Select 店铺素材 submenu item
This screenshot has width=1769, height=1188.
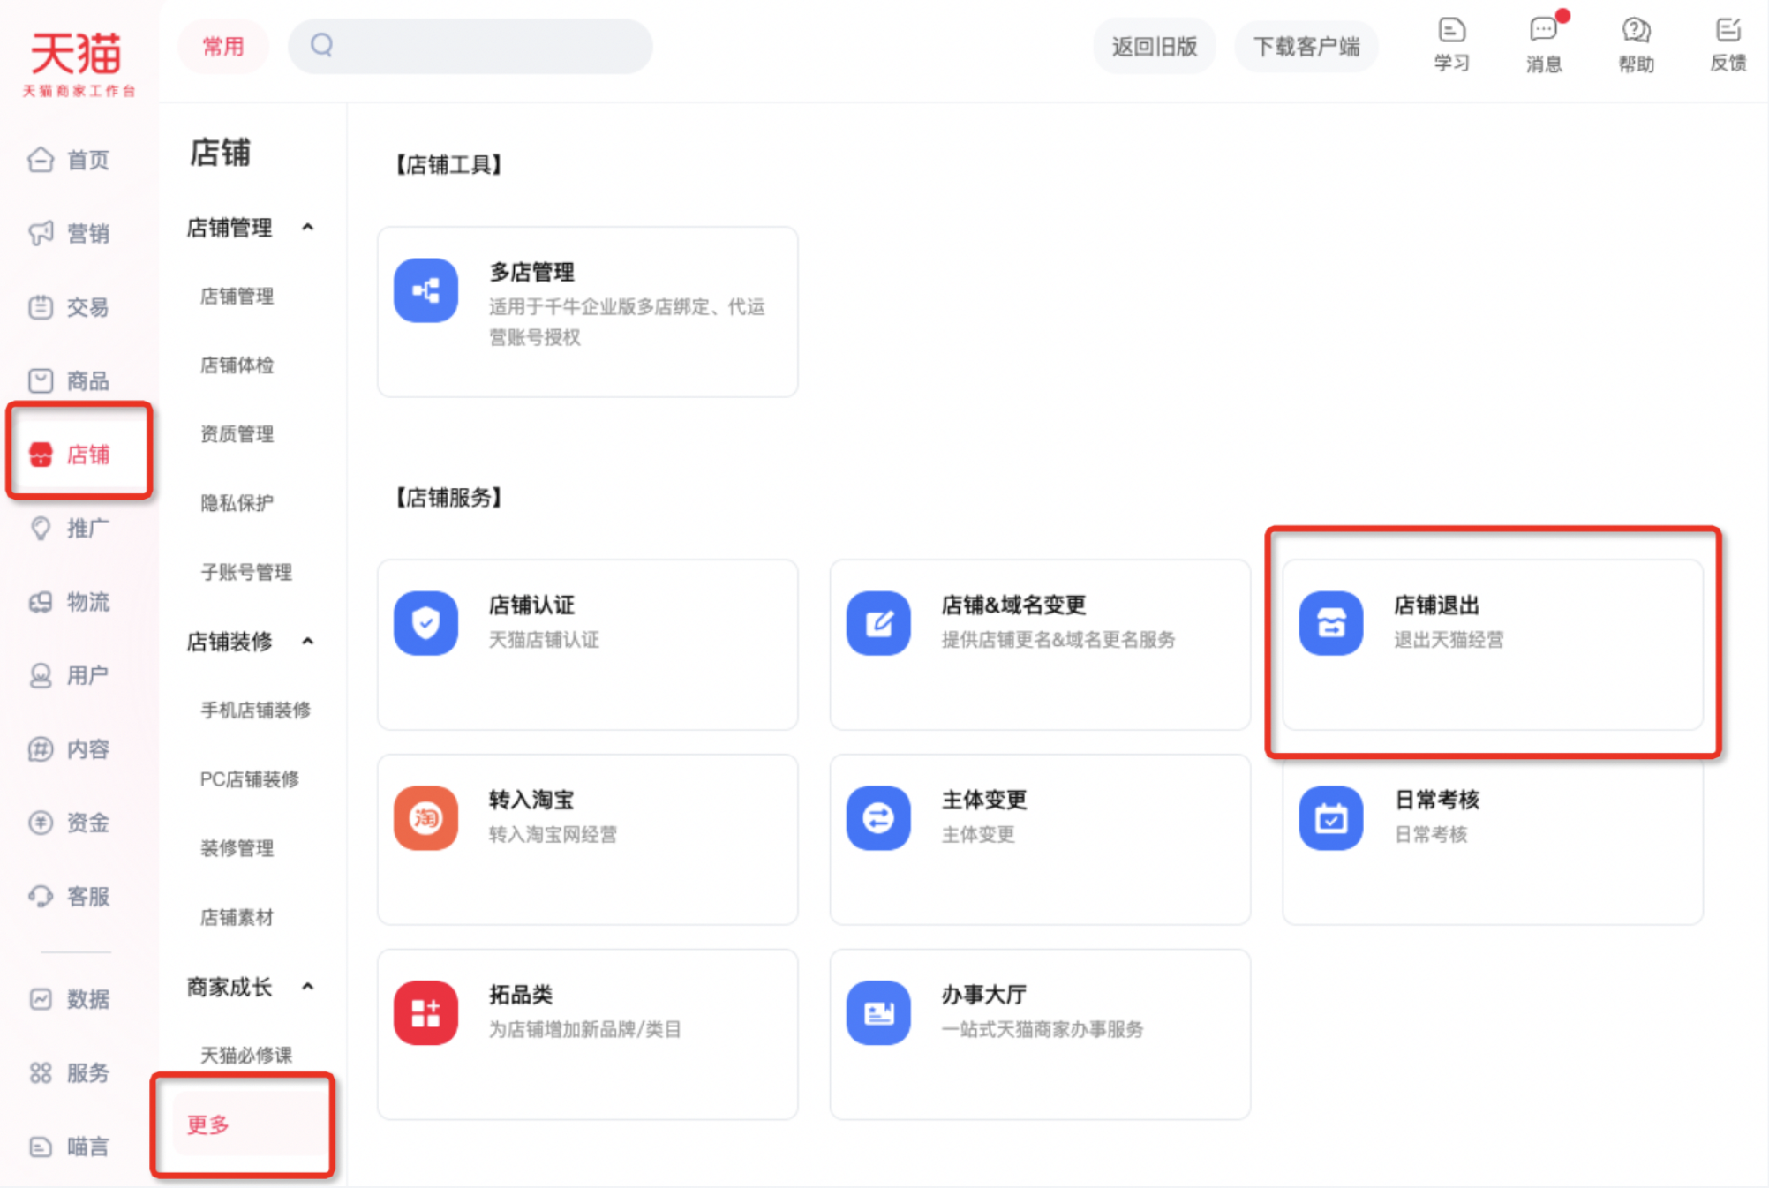[237, 917]
